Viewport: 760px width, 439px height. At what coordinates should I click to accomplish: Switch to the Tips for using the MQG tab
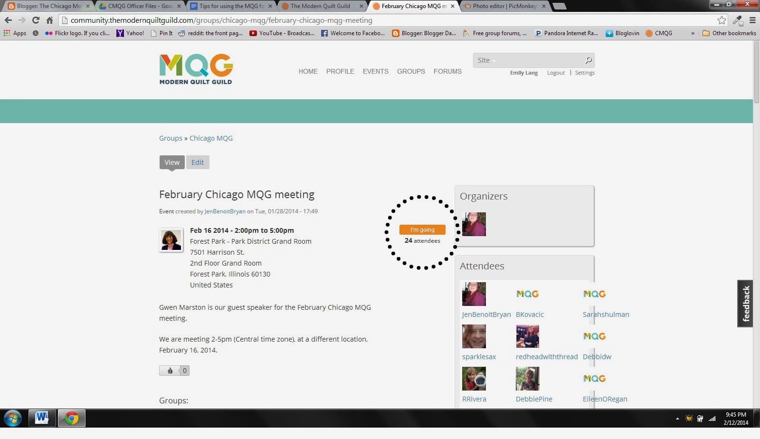coord(231,6)
